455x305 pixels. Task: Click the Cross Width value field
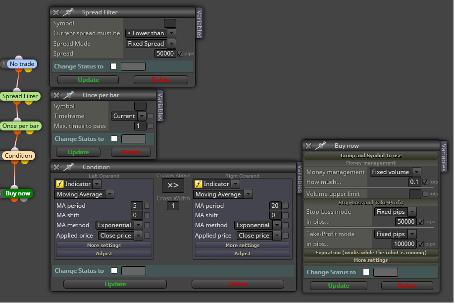click(173, 206)
